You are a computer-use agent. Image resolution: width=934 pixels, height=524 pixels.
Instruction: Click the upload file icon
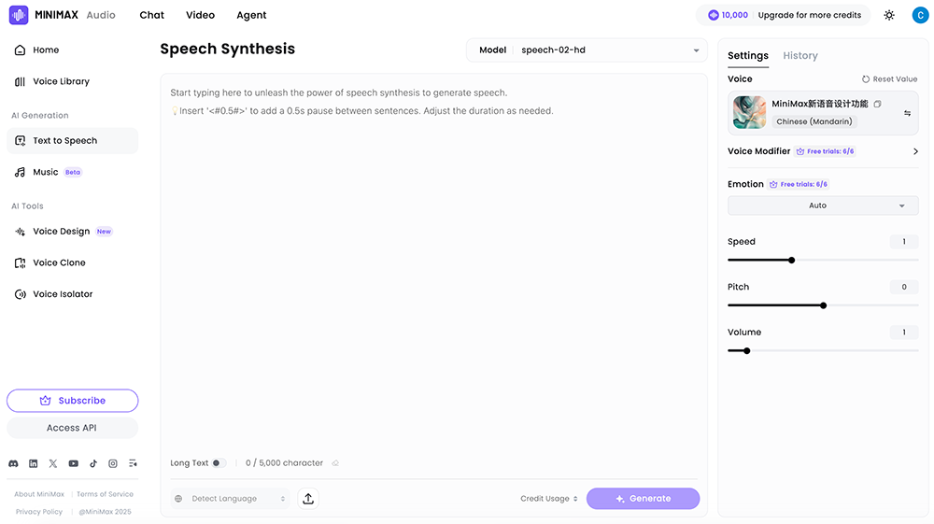[x=308, y=499]
